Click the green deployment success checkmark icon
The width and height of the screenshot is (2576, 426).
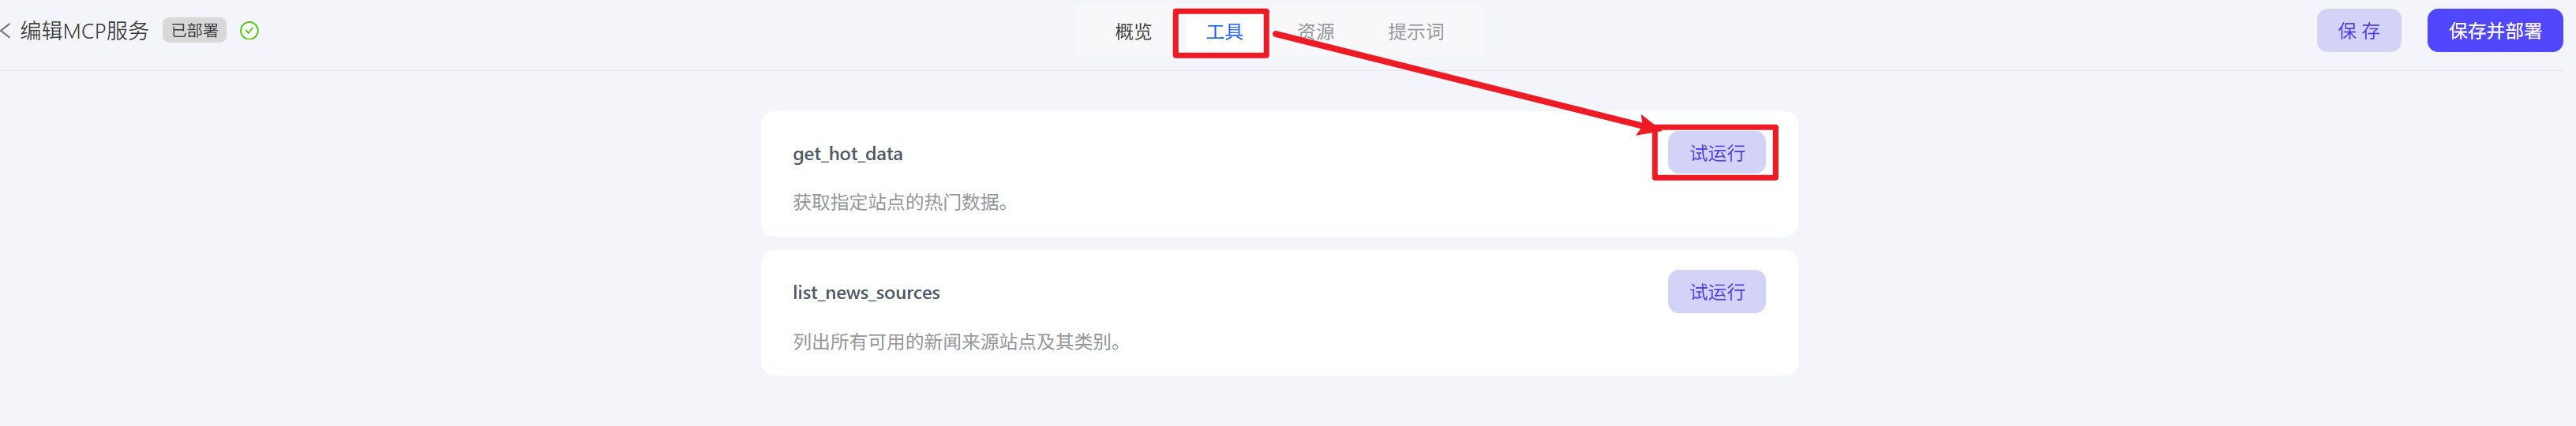[249, 31]
